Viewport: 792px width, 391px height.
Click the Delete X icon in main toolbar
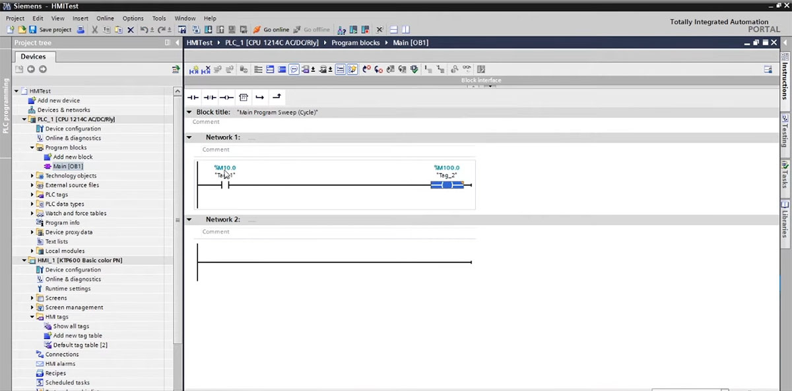click(x=131, y=30)
